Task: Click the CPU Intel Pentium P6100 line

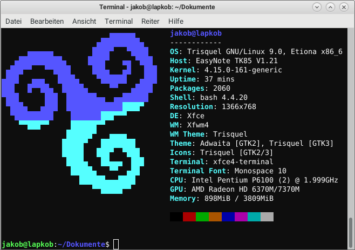Action: click(254, 180)
